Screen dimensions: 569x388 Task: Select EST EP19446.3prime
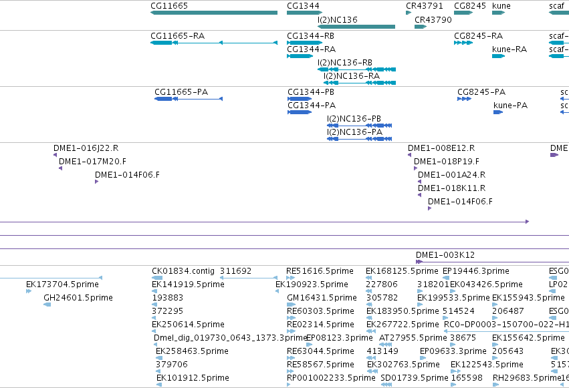point(445,278)
